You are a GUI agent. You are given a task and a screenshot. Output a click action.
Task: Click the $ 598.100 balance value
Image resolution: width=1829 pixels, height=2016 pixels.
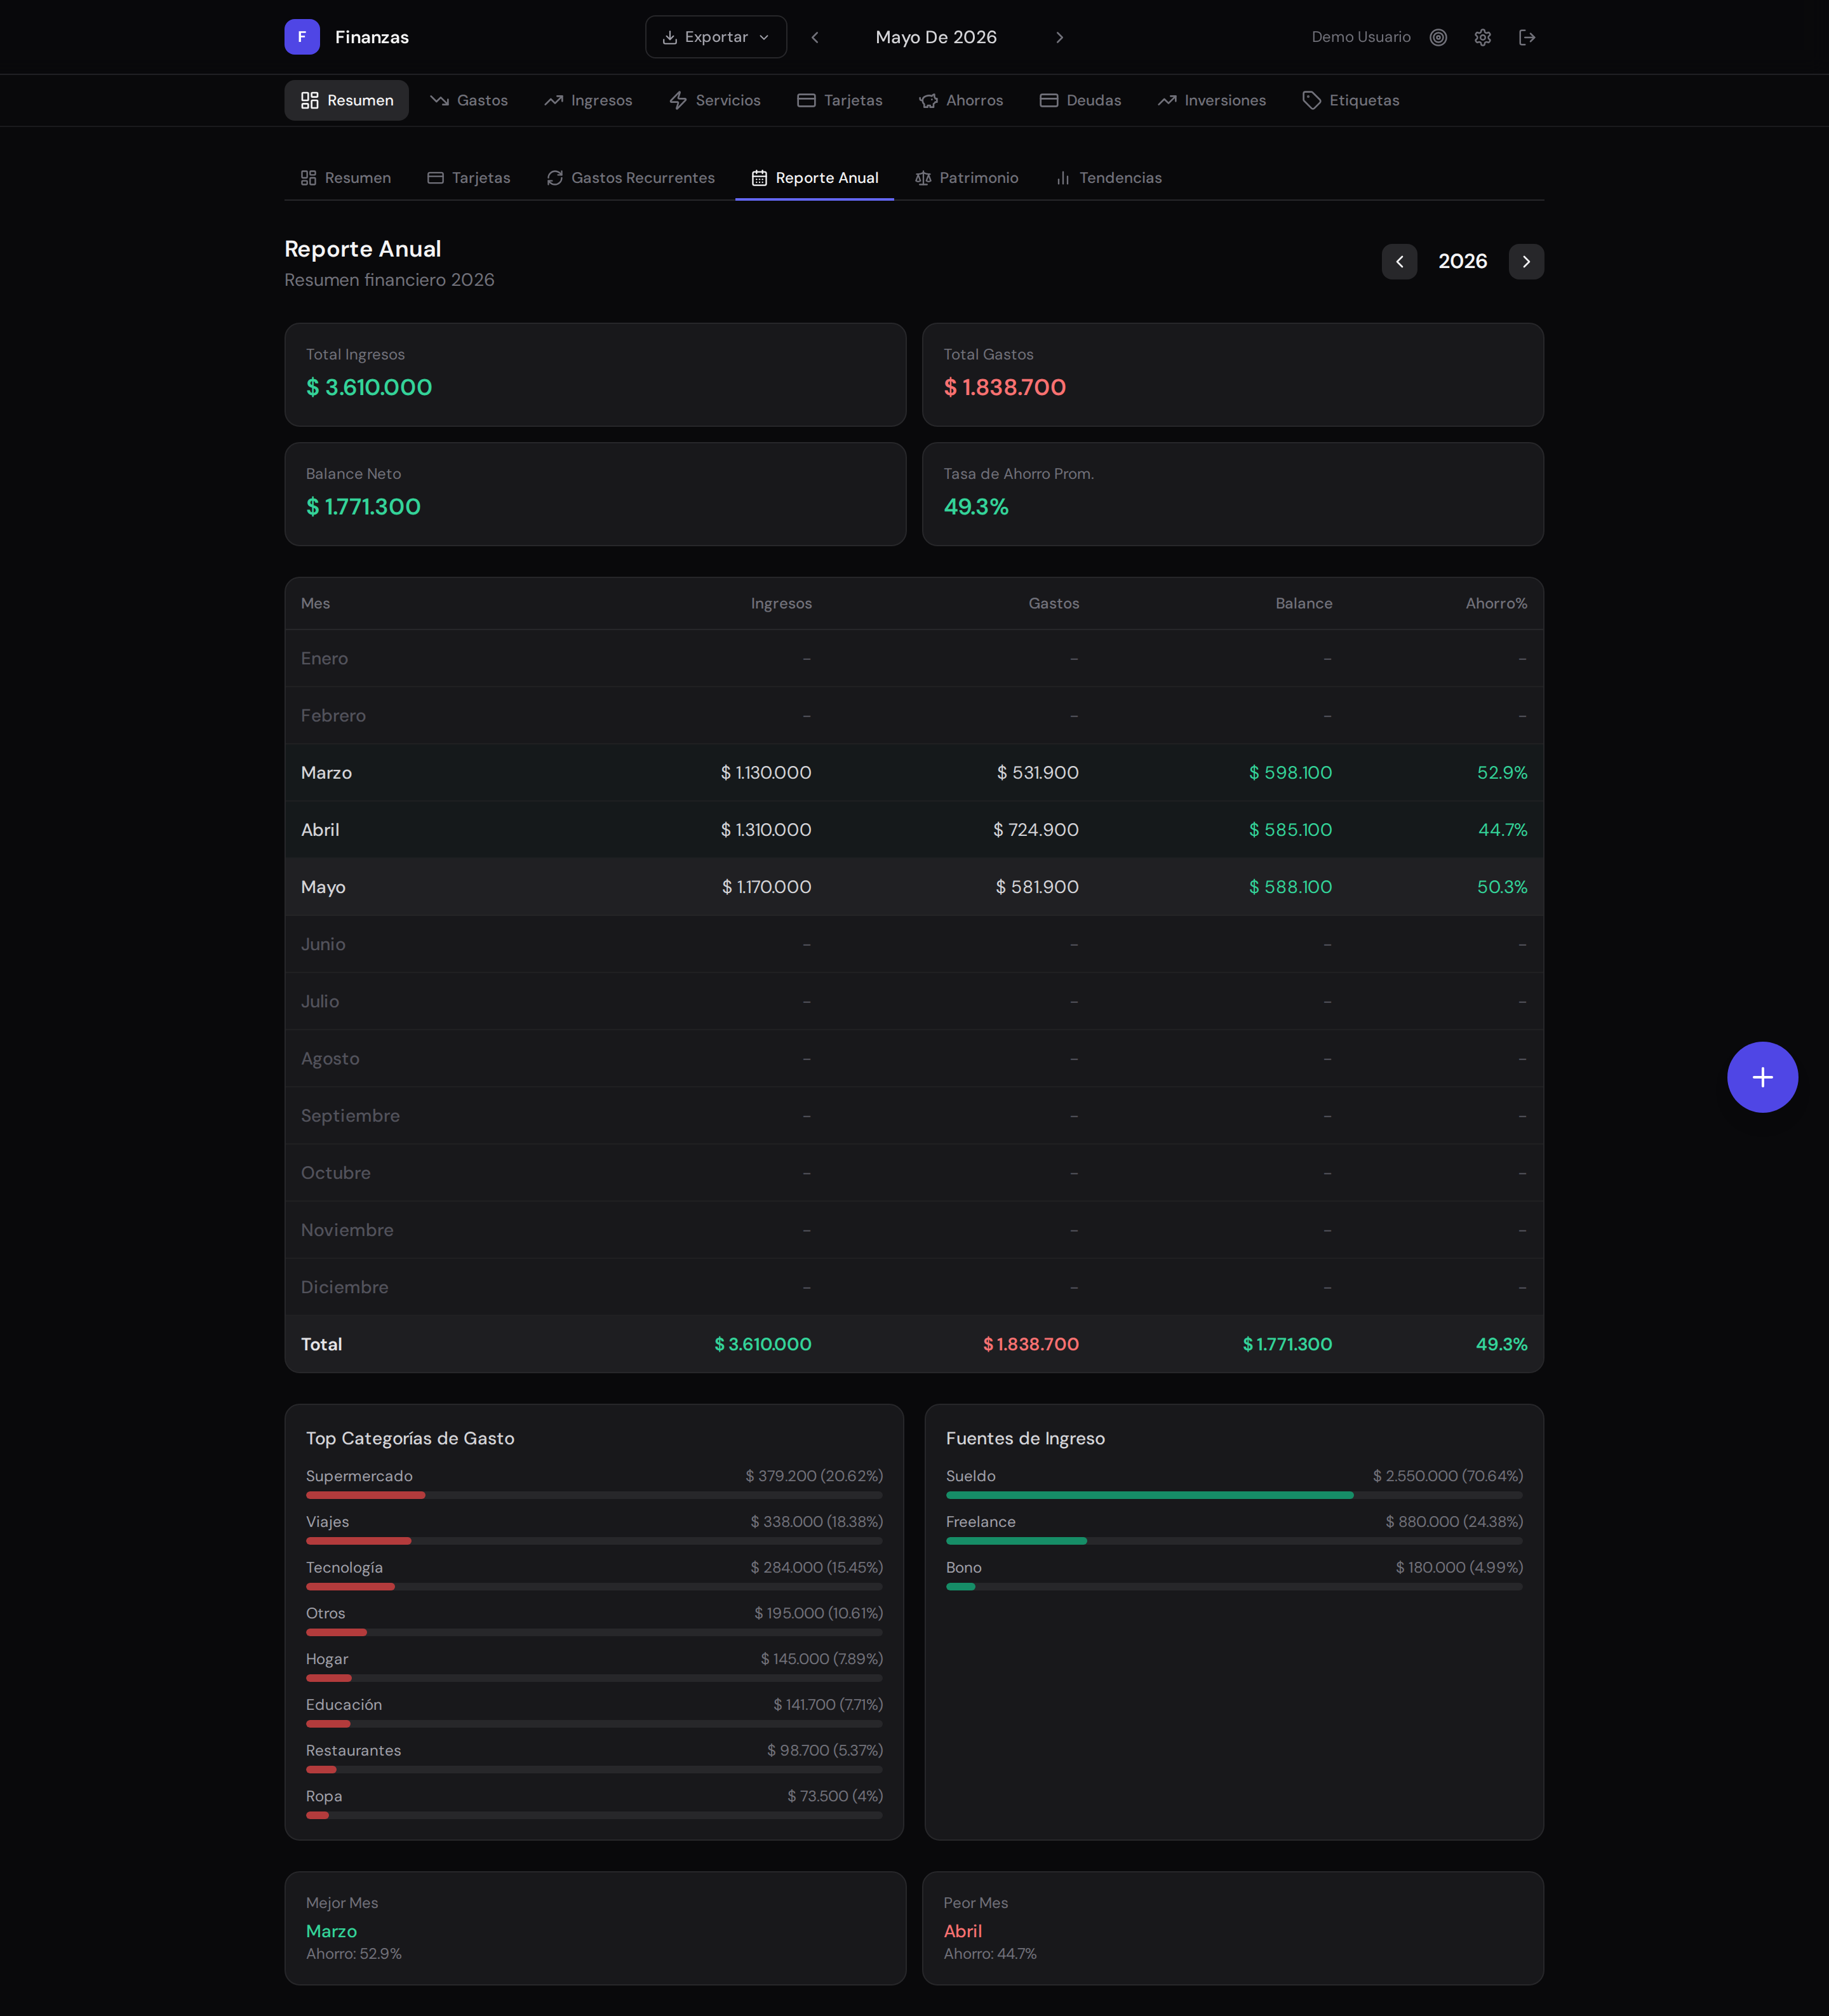tap(1290, 773)
